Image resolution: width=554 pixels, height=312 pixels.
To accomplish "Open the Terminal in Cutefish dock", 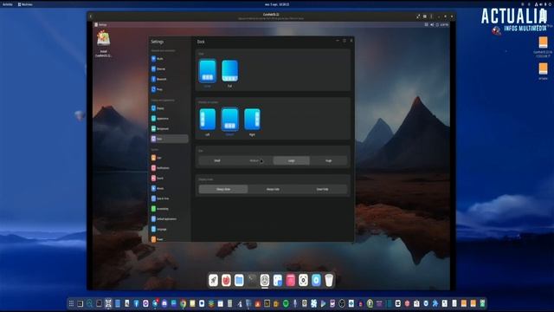I will [252, 280].
